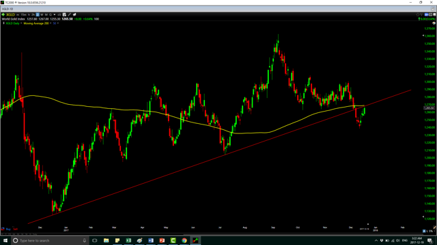Viewport: 437px width, 245px height.
Task: Click the eraser icon in chart toolbar
Action: [74, 14]
